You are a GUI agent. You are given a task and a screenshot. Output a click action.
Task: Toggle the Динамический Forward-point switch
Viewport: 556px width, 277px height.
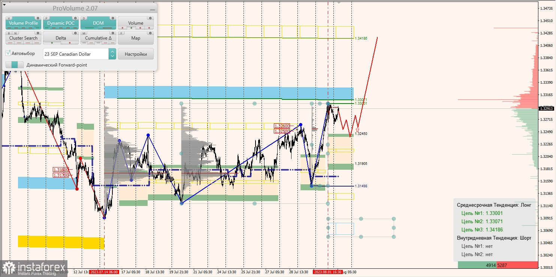pyautogui.click(x=15, y=65)
